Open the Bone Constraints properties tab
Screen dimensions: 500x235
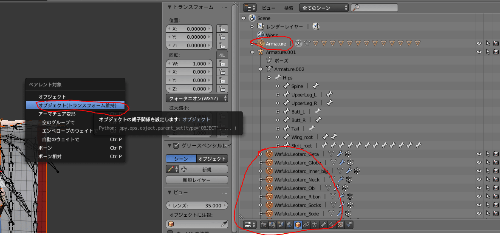tap(331, 225)
